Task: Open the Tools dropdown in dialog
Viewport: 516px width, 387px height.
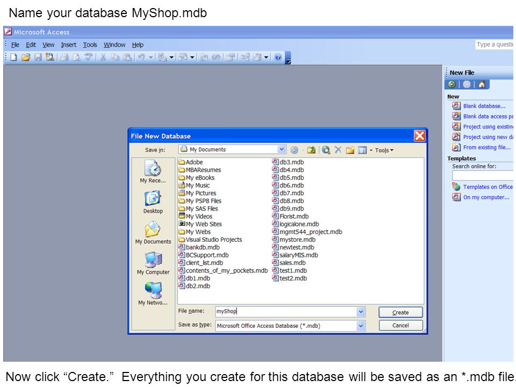Action: coord(384,150)
